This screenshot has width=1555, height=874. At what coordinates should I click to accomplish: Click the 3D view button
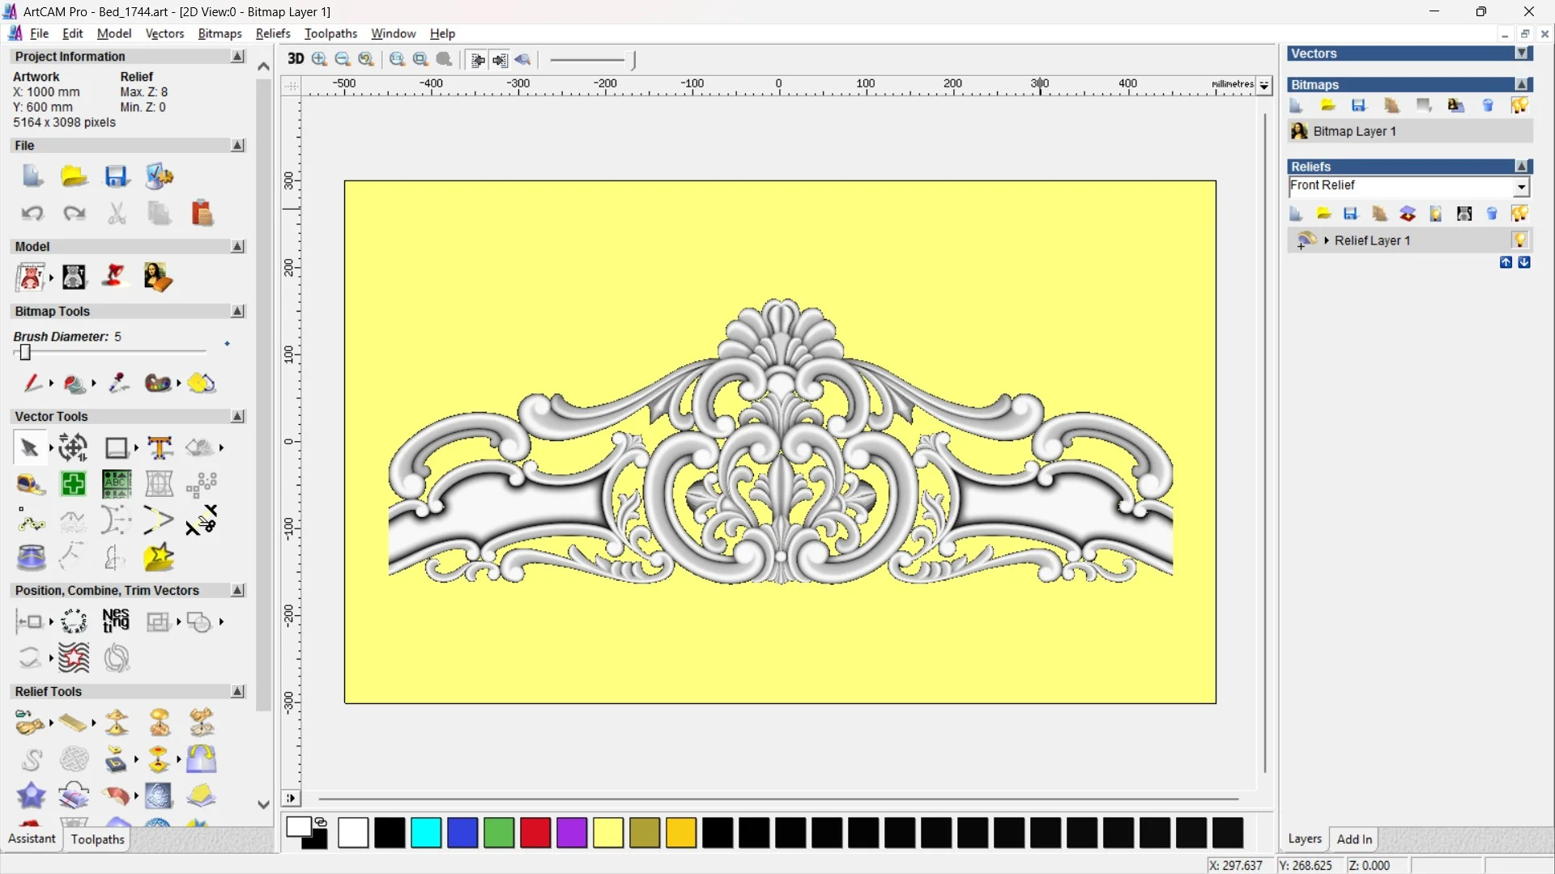pyautogui.click(x=296, y=59)
